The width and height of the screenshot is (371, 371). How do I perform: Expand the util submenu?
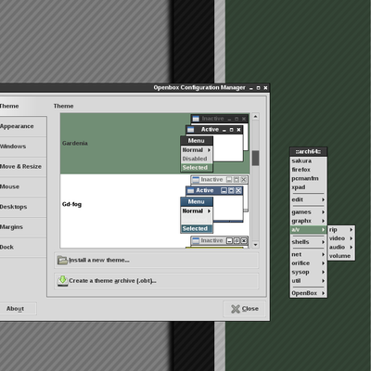pyautogui.click(x=308, y=281)
